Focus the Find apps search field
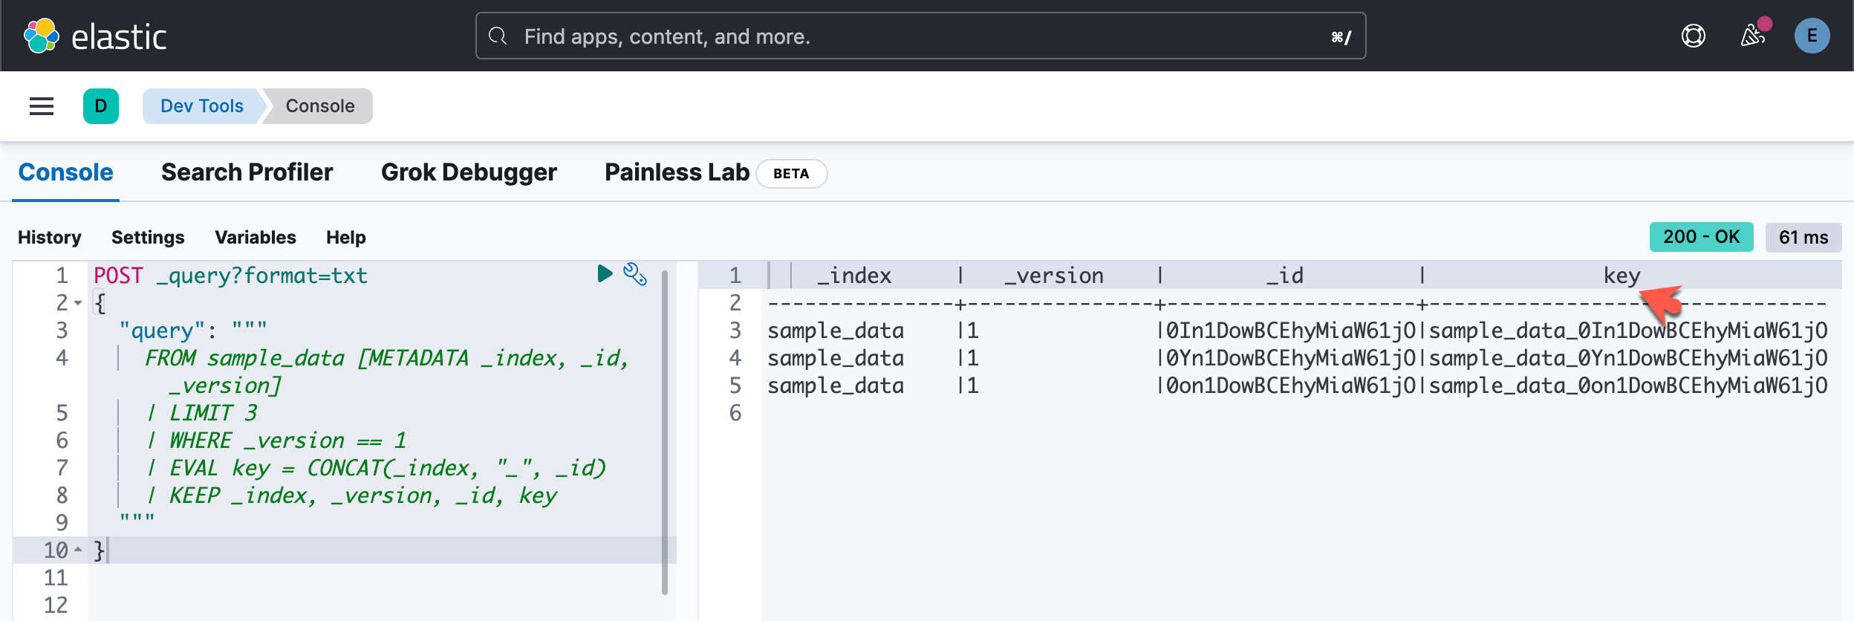Screen dimensions: 1854x621 coord(921,36)
